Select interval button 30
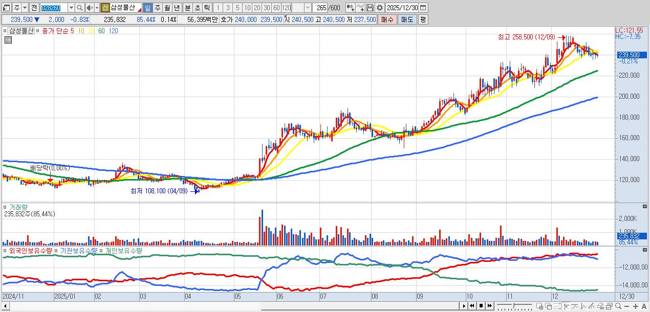 click(x=267, y=8)
